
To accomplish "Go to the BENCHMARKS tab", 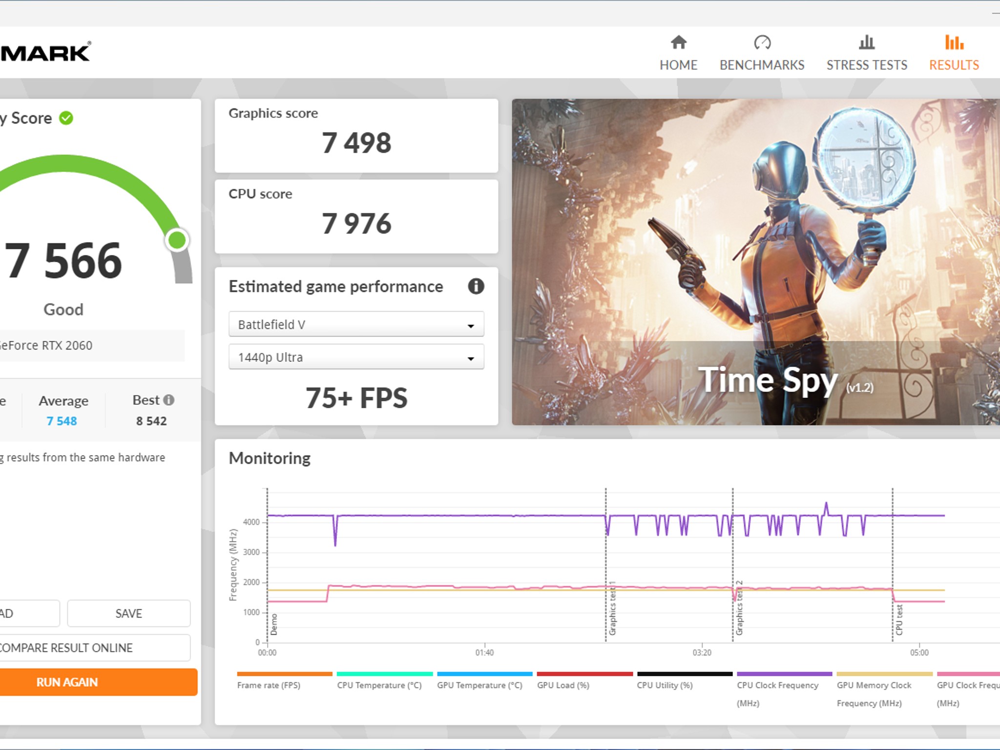I will [762, 65].
